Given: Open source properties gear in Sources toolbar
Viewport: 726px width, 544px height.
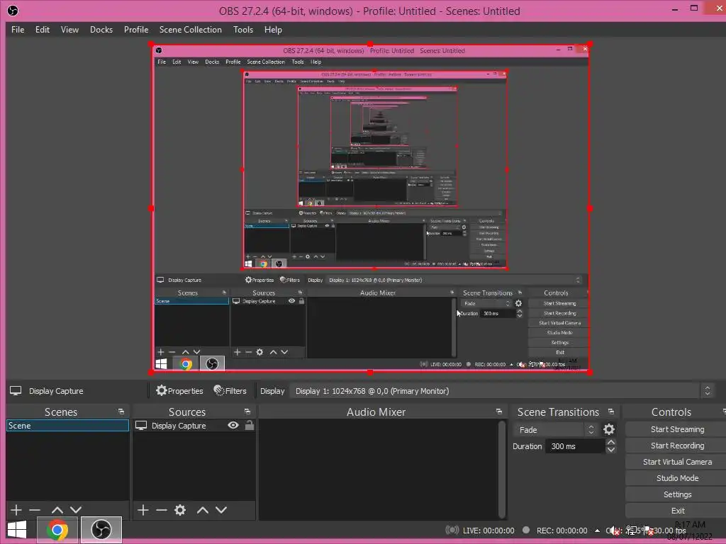Looking at the screenshot, I should 180,510.
